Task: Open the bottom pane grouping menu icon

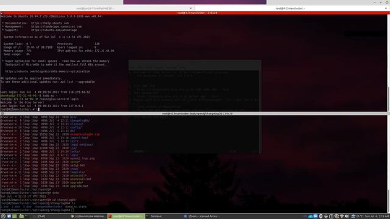Action: click(2, 114)
